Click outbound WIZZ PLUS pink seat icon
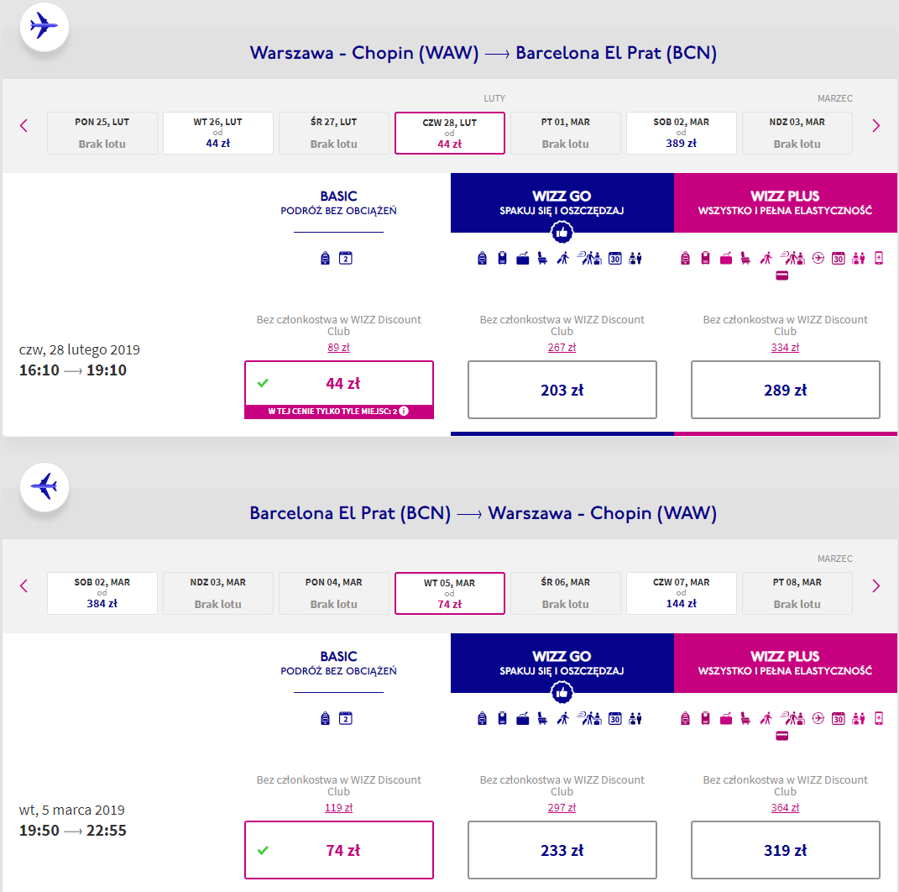Screen dimensions: 899x892 (x=745, y=258)
